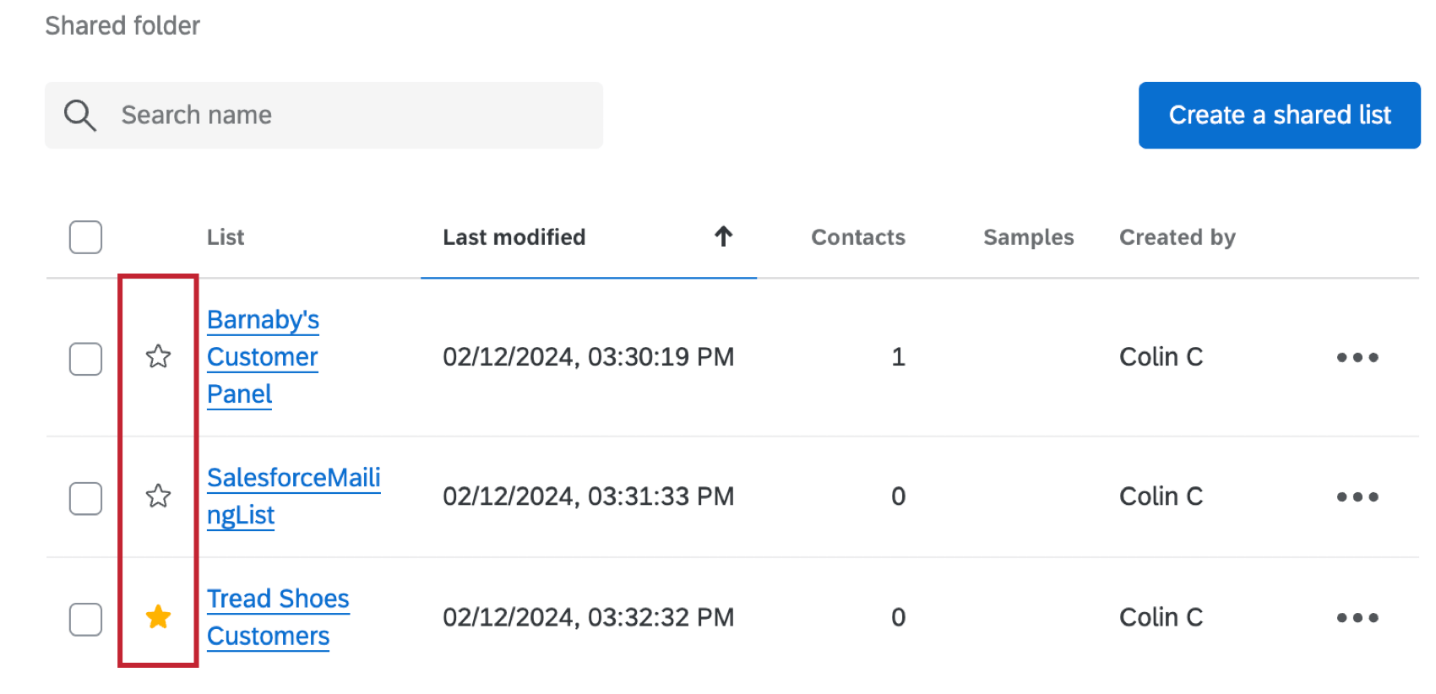Select the Tread Shoes Customers checkbox

[x=85, y=619]
